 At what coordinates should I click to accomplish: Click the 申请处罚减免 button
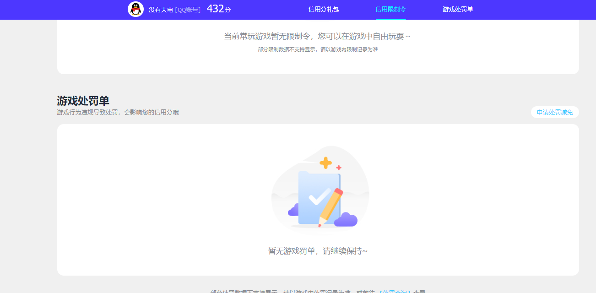(554, 112)
